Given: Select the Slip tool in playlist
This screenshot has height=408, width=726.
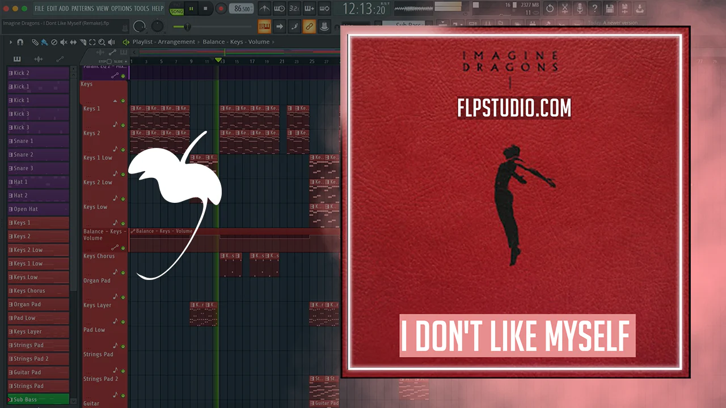Looking at the screenshot, I should (73, 42).
